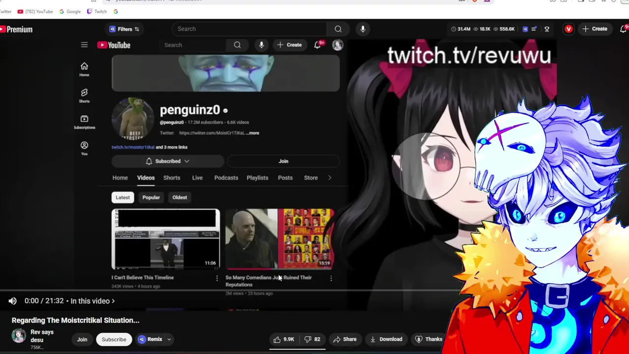This screenshot has width=629, height=354.
Task: Open the penguinz0 channel avatar
Action: pos(133,119)
